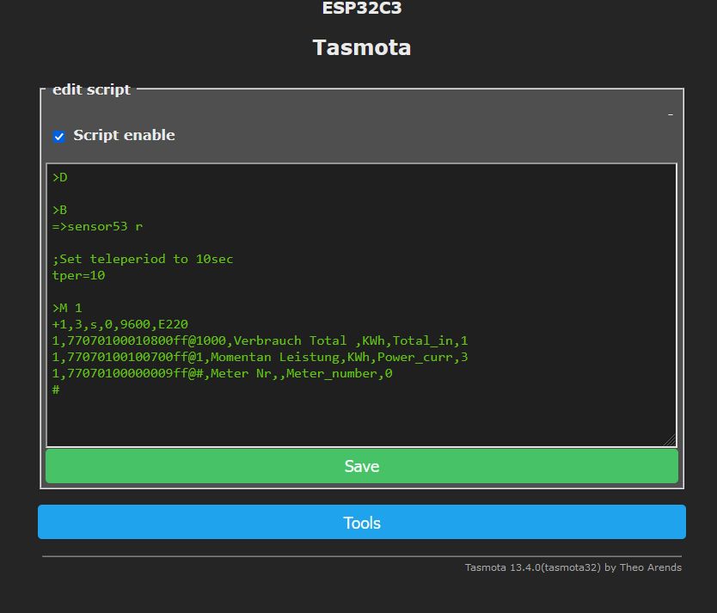This screenshot has height=613, width=717.
Task: Click on the 'tper=10' line
Action: (x=78, y=276)
